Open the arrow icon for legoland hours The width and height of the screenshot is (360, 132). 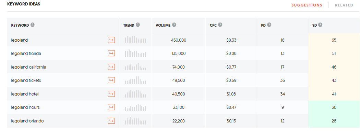pyautogui.click(x=111, y=107)
